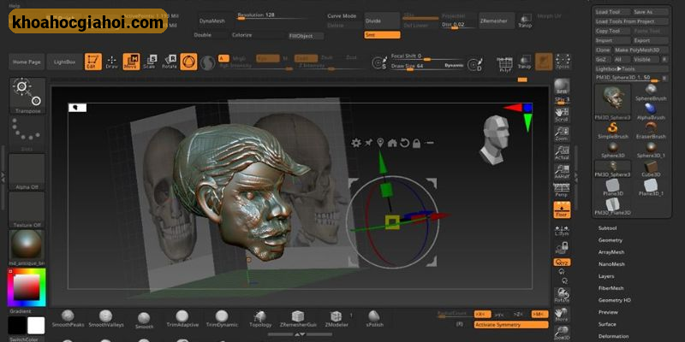Open the Texture Off slot
Image resolution: width=685 pixels, height=342 pixels.
27,209
